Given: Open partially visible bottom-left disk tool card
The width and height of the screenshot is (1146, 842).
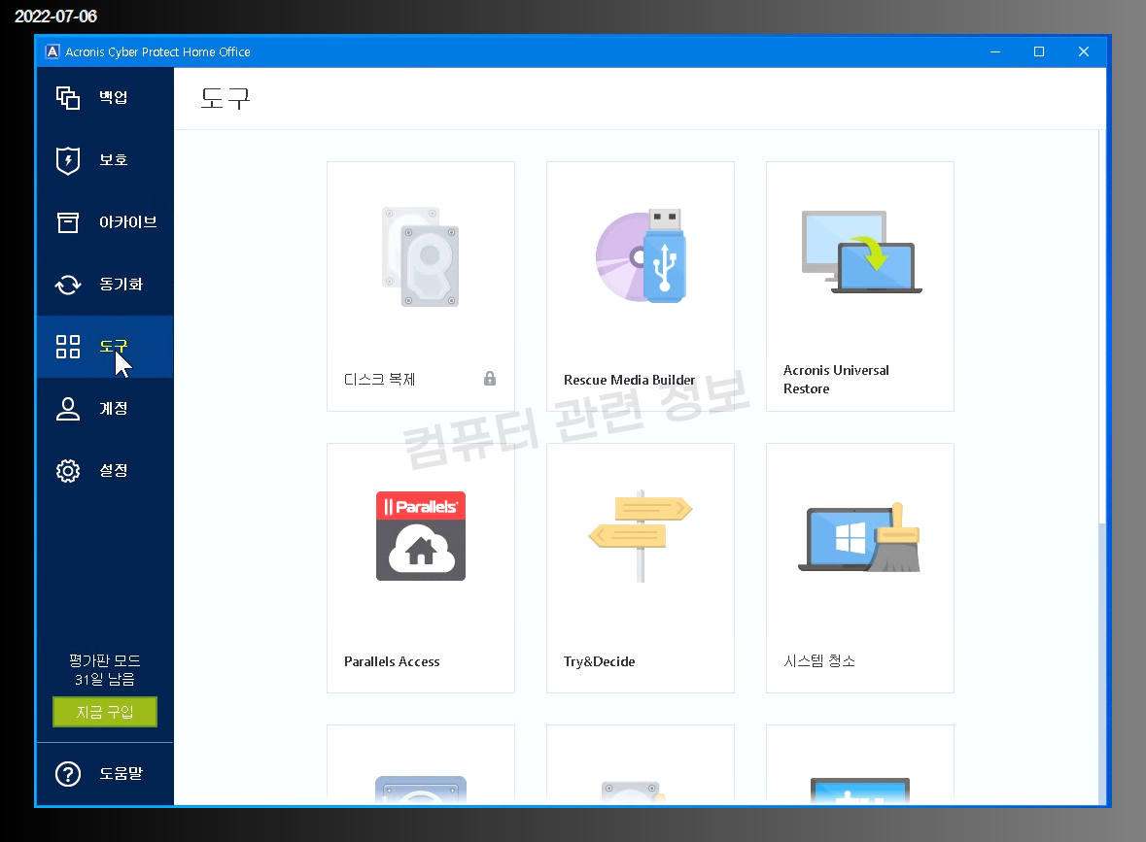Looking at the screenshot, I should [x=421, y=765].
